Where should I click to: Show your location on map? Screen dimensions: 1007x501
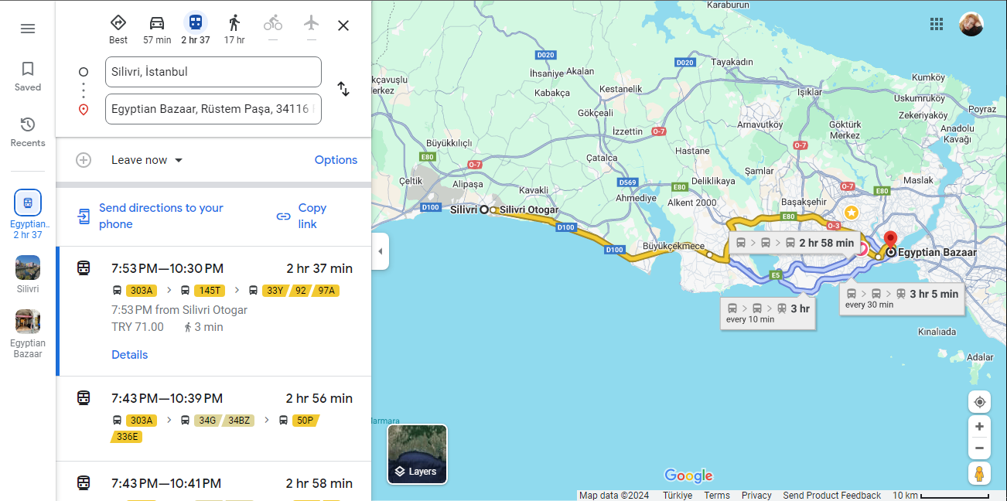pos(979,402)
